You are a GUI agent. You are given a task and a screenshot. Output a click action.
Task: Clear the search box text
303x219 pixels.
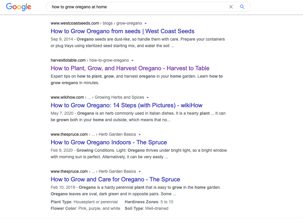point(231,7)
